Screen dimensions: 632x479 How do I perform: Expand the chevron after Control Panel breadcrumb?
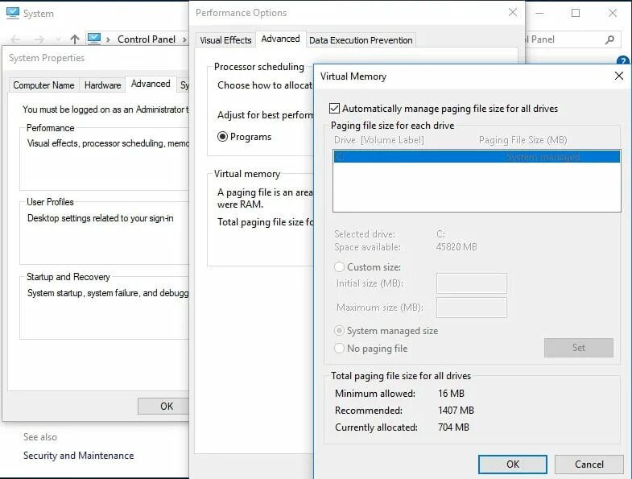[x=184, y=39]
